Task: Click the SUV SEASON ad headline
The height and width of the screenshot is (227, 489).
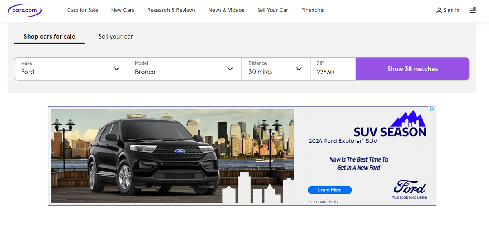Action: coord(390,132)
